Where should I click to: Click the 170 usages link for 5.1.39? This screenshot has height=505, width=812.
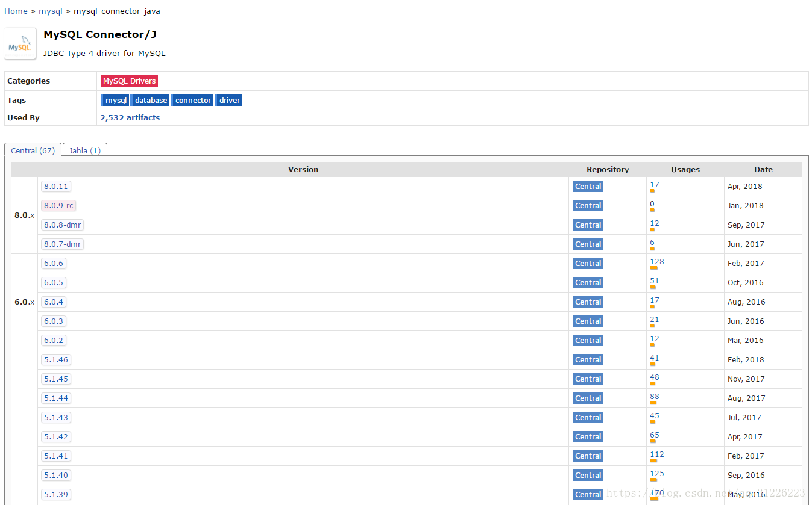click(x=656, y=492)
